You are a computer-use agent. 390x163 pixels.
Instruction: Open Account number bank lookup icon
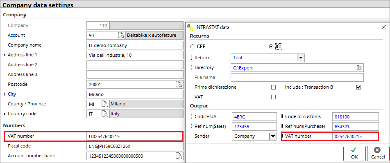click(x=179, y=156)
